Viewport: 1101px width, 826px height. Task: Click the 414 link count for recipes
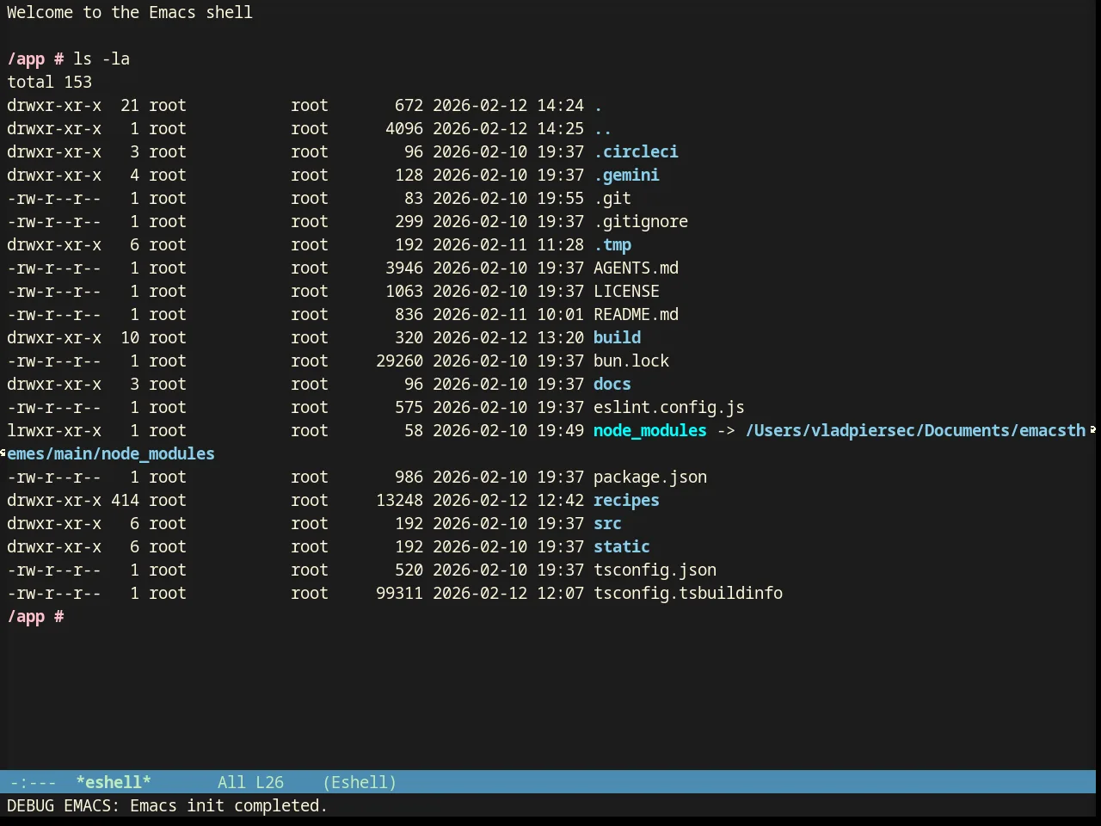(125, 500)
